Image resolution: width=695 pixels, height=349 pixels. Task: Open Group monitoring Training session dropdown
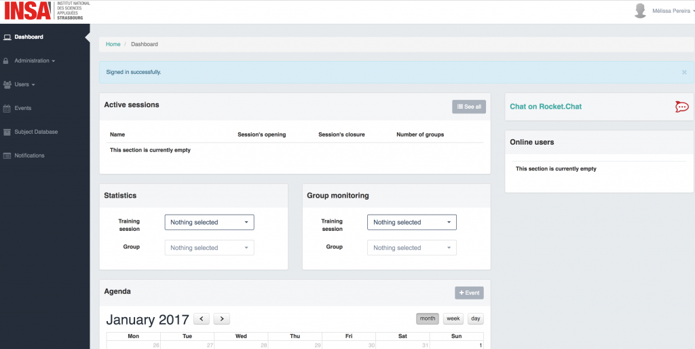pos(411,222)
